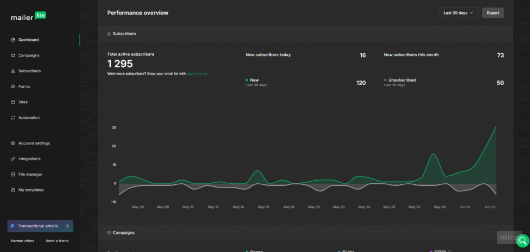530x252 pixels.
Task: Go to My templates
Action: point(31,190)
